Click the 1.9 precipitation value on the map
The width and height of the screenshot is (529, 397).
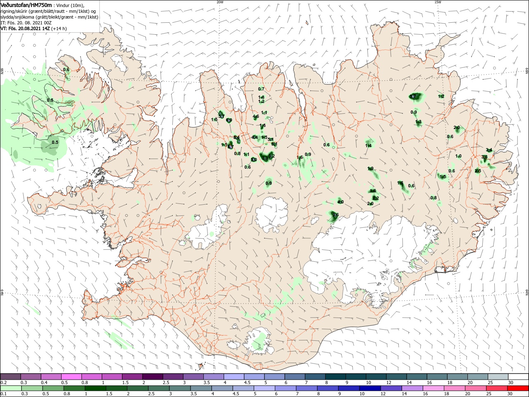pyautogui.click(x=370, y=168)
